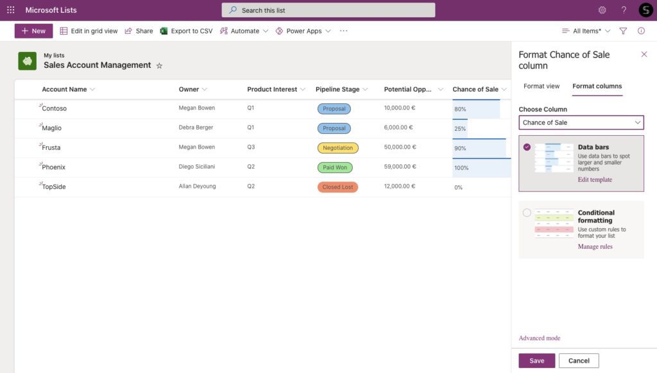Open the app launcher waffle icon
657x373 pixels.
[x=10, y=10]
